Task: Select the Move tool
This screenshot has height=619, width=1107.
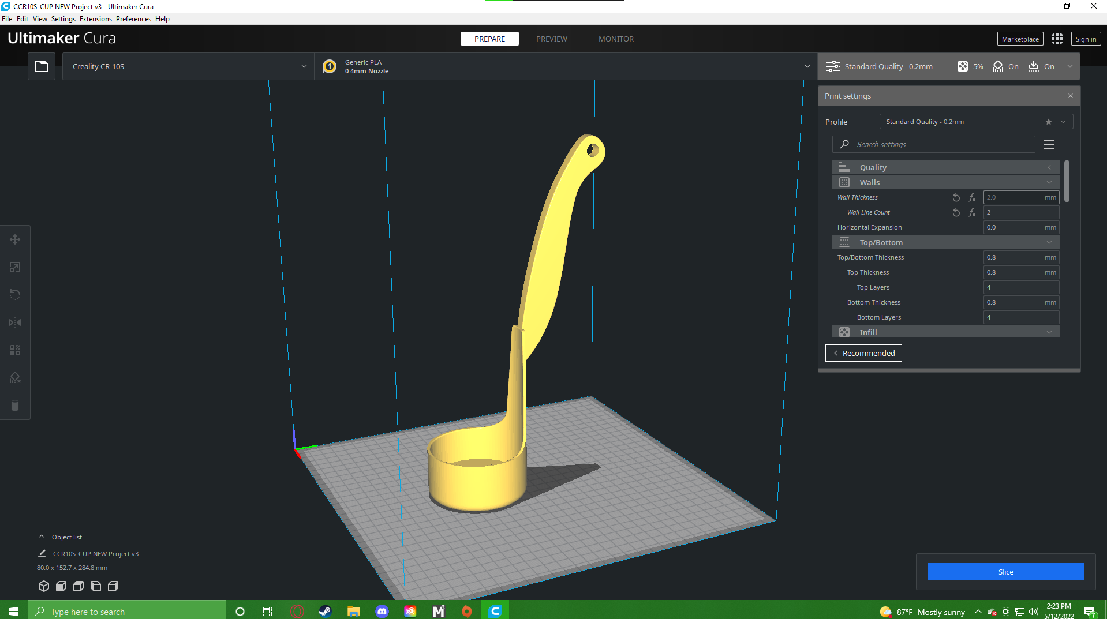Action: click(x=15, y=239)
